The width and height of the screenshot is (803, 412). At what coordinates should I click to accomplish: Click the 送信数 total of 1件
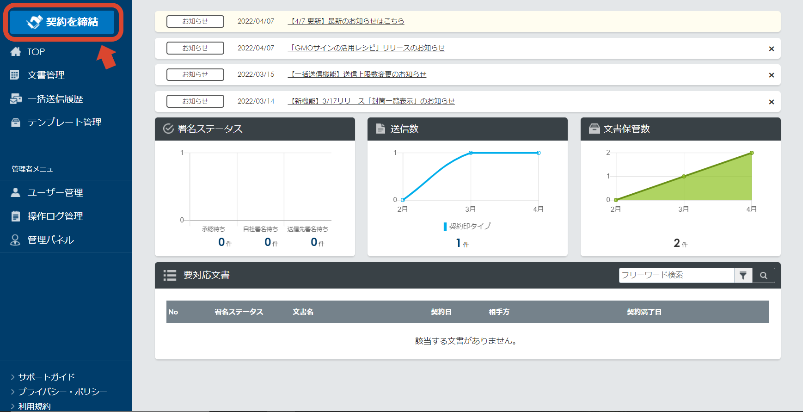pyautogui.click(x=462, y=243)
